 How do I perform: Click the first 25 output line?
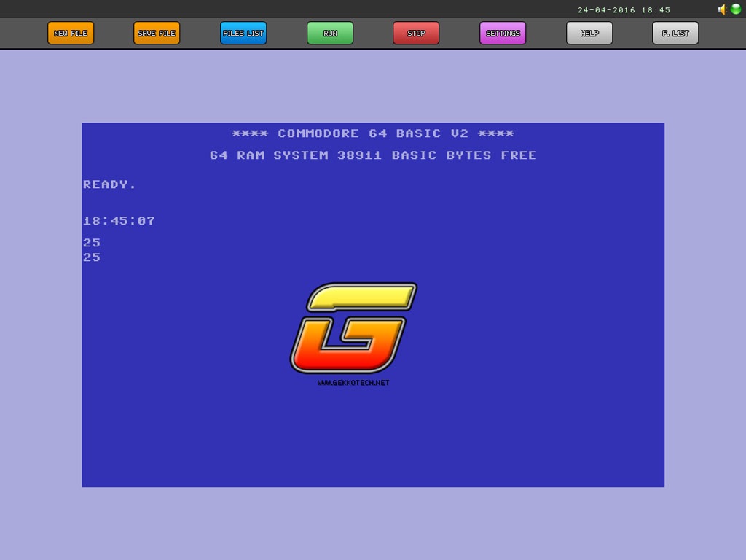point(91,242)
